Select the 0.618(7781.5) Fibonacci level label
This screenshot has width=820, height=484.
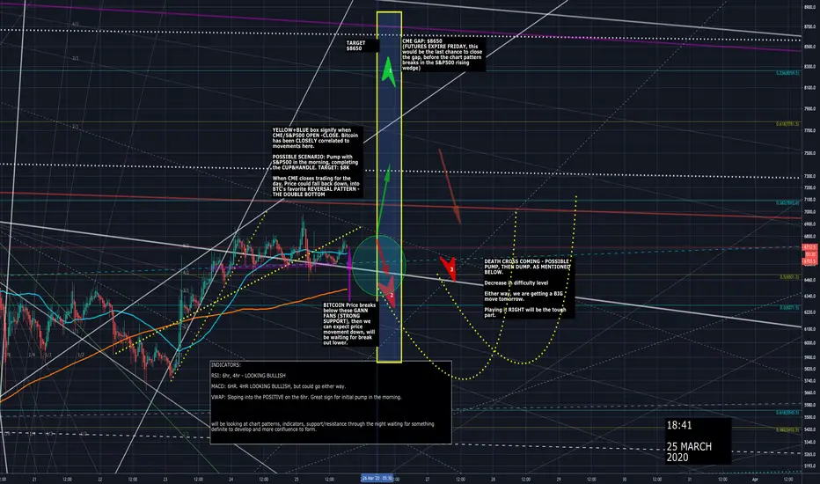point(787,124)
